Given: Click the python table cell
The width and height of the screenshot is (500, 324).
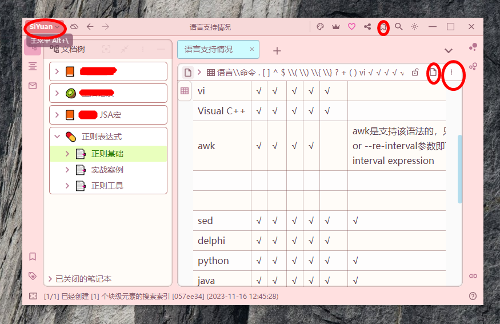Looking at the screenshot, I should pyautogui.click(x=222, y=261).
